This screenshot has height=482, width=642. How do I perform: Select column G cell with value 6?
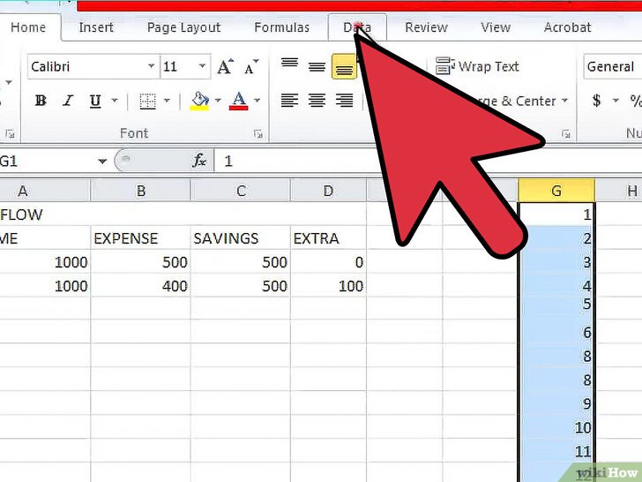[x=556, y=332]
